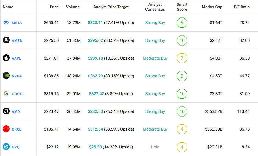This screenshot has height=156, width=258.
Task: Click AAPL's Moderate Buy consensus
Action: click(155, 58)
